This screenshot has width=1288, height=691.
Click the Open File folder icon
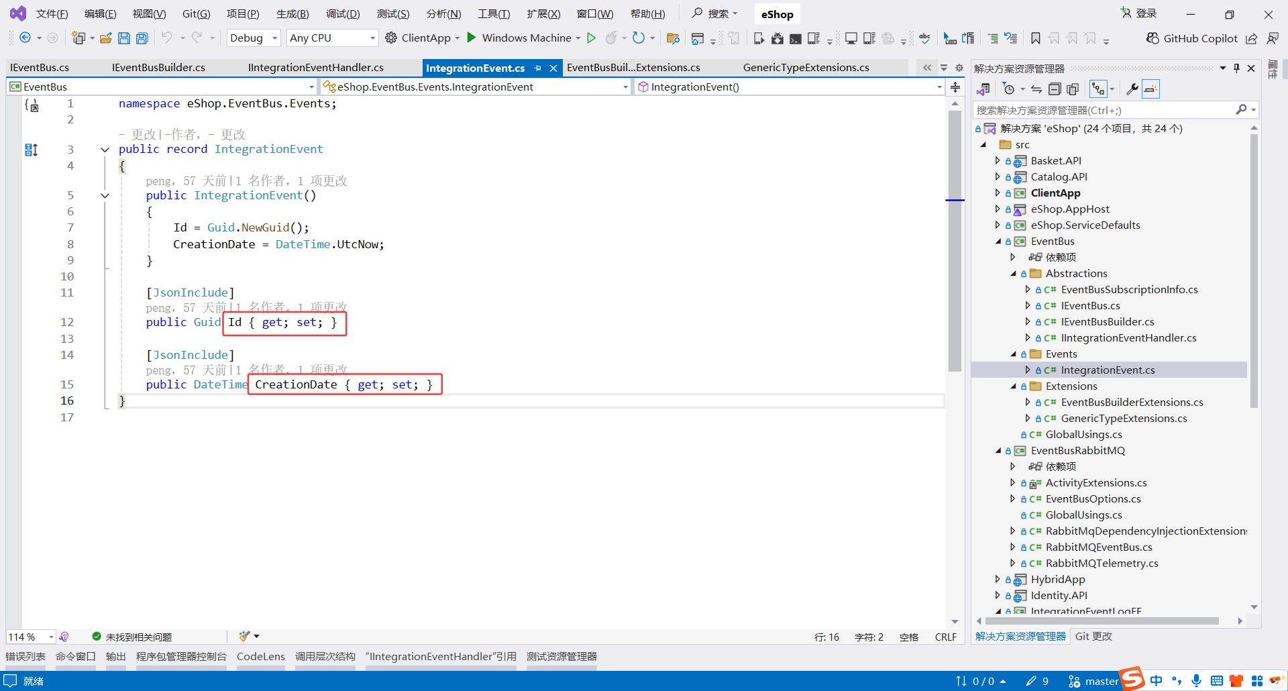click(106, 38)
